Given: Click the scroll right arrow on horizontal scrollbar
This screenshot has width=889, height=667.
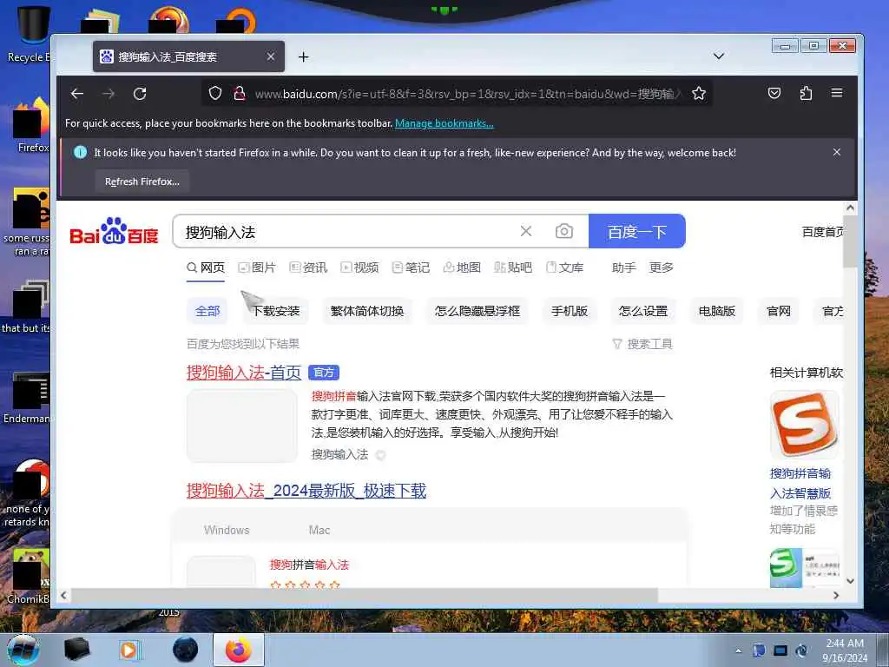Looking at the screenshot, I should click(x=836, y=595).
